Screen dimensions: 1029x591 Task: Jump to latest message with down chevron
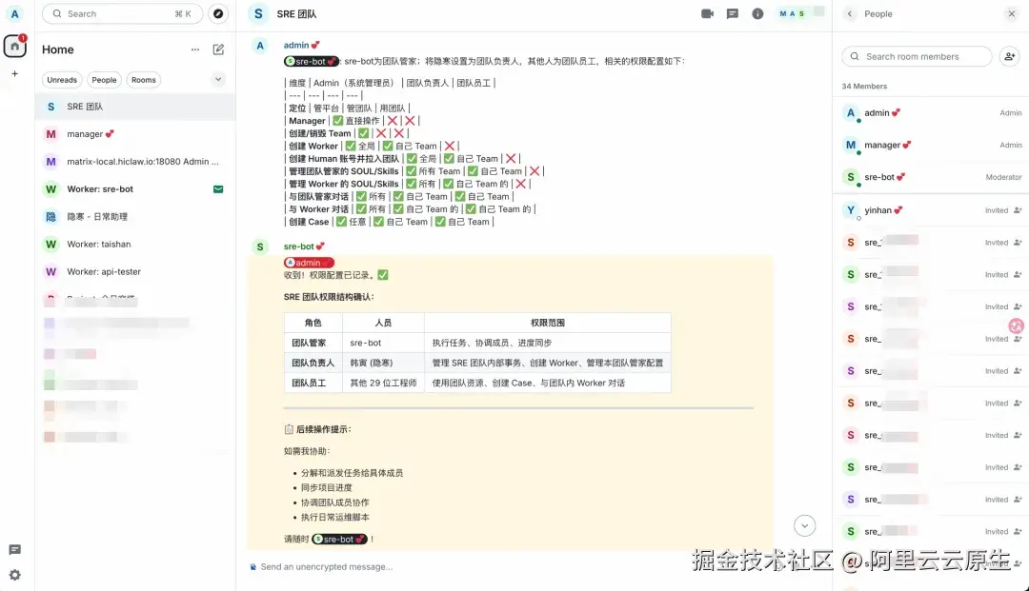pyautogui.click(x=804, y=524)
